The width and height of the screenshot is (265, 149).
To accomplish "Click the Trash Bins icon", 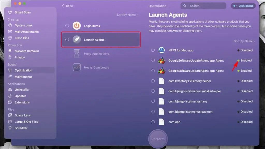I will (10, 38).
